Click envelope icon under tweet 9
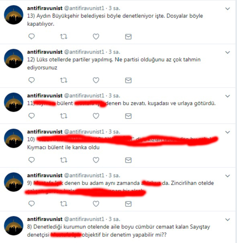This screenshot has height=243, width=237. [129, 204]
